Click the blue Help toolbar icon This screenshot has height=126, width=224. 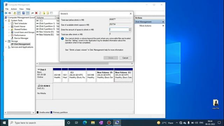pyautogui.click(x=23, y=13)
